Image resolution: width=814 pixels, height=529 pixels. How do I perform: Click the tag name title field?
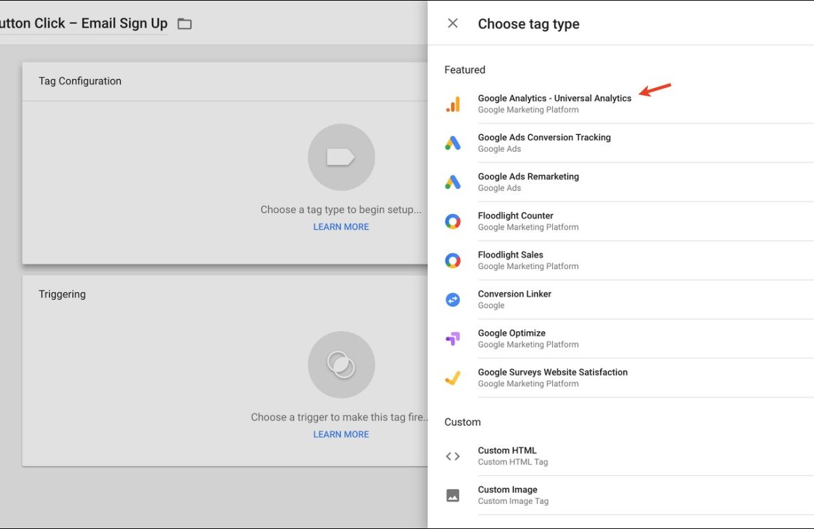[83, 24]
